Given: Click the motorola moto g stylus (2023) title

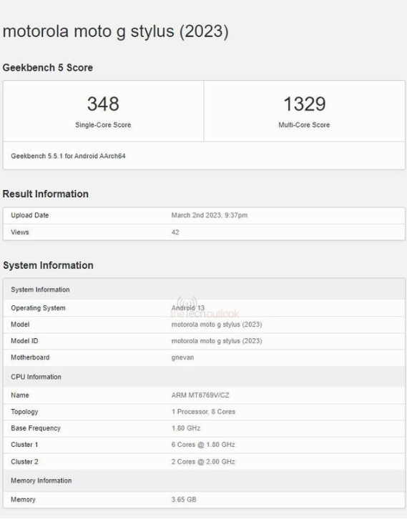Looking at the screenshot, I should (115, 31).
